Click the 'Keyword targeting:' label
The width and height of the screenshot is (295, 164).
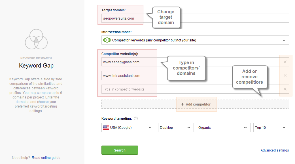[117, 118]
